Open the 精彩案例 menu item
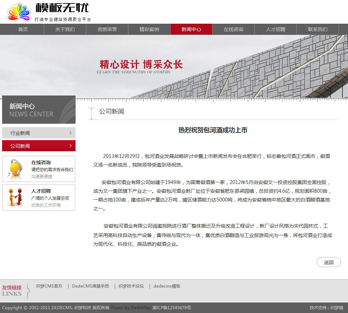348x313 pixels. click(x=149, y=29)
